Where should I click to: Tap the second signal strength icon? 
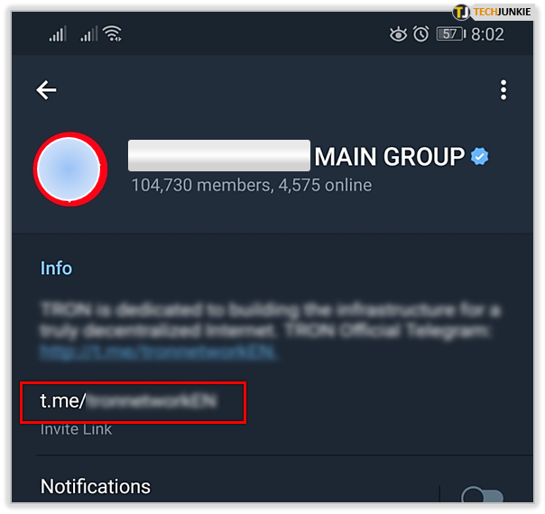click(x=89, y=34)
